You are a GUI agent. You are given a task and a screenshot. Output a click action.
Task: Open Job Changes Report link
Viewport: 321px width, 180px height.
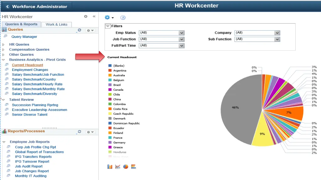pyautogui.click(x=32, y=171)
